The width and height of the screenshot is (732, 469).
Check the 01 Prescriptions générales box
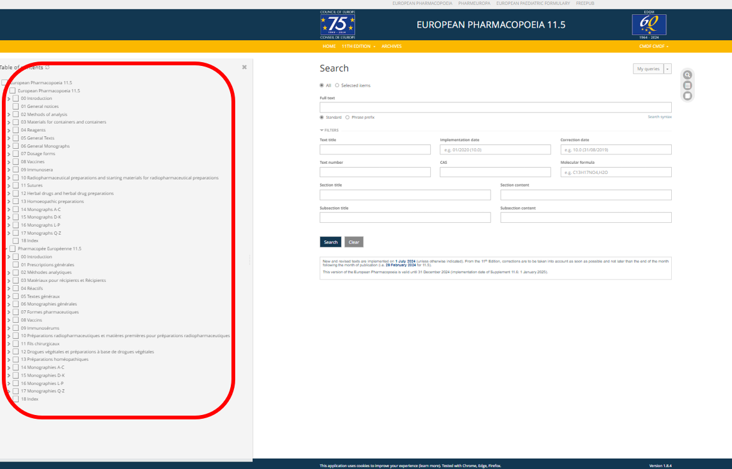16,265
